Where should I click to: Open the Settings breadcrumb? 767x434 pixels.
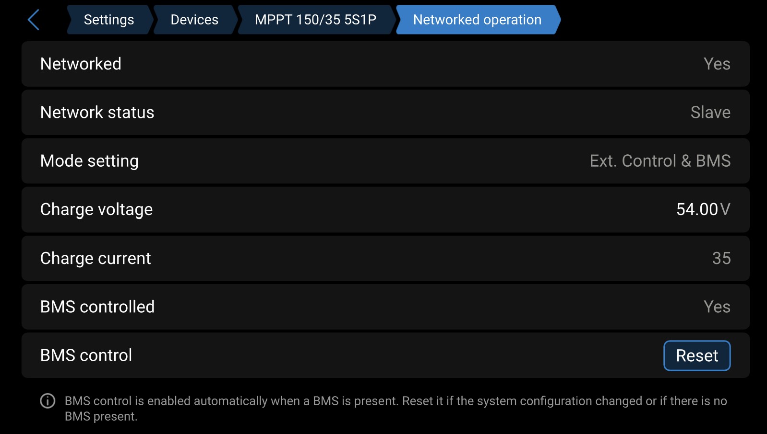coord(109,20)
